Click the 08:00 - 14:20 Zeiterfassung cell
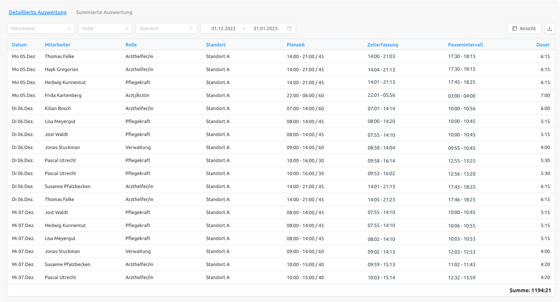This screenshot has height=302, width=560. (x=381, y=121)
